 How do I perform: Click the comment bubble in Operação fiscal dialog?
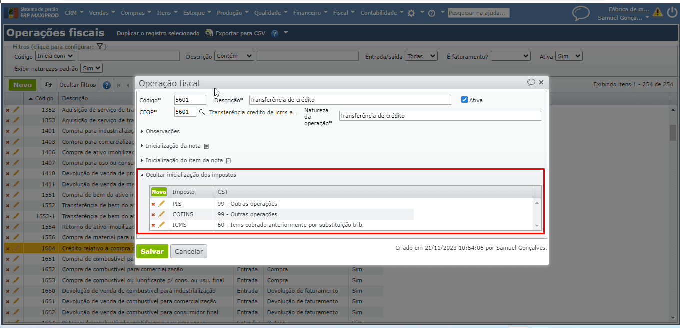531,82
